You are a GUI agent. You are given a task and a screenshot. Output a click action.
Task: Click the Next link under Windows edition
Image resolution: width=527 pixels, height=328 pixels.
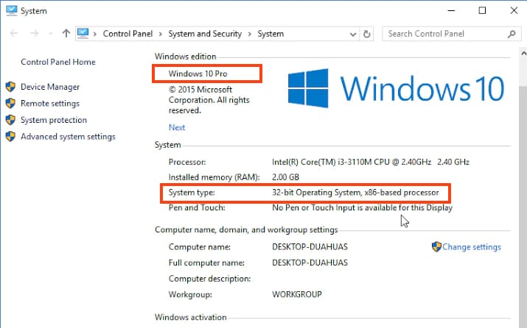[177, 127]
